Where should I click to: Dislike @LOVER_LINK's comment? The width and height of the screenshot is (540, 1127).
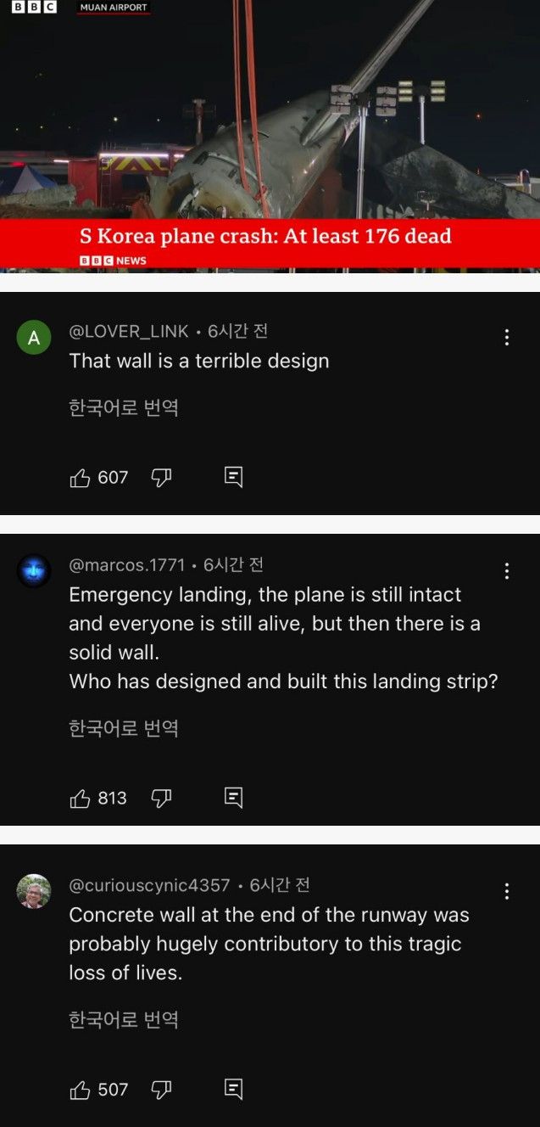tap(159, 477)
